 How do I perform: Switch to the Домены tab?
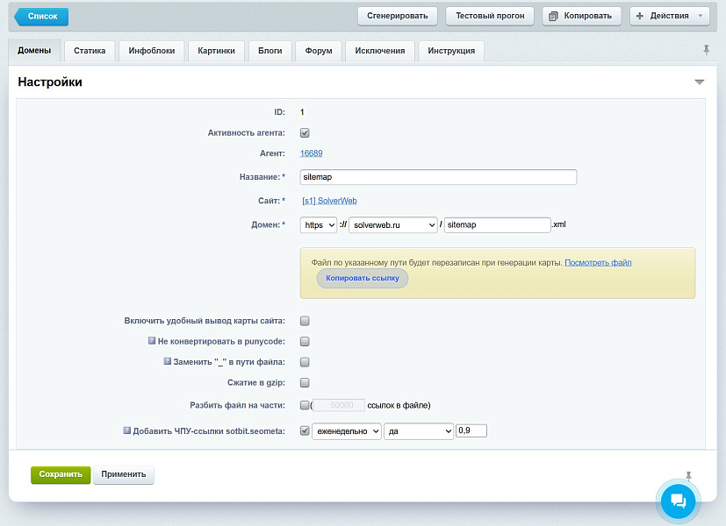[x=34, y=50]
